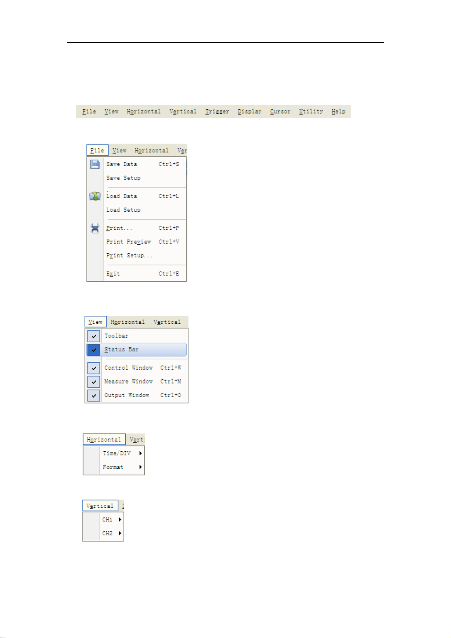Expand the CH1 submenu arrow
The width and height of the screenshot is (451, 638).
click(x=120, y=519)
